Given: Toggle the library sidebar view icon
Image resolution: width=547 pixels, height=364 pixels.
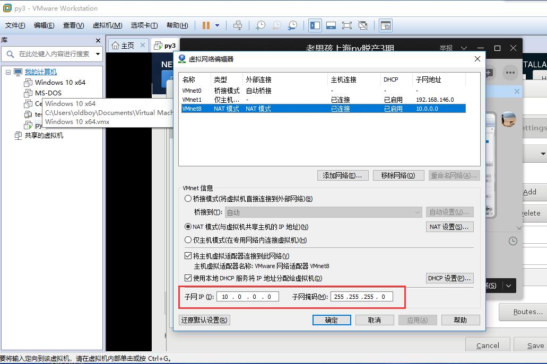Looking at the screenshot, I should 315,25.
